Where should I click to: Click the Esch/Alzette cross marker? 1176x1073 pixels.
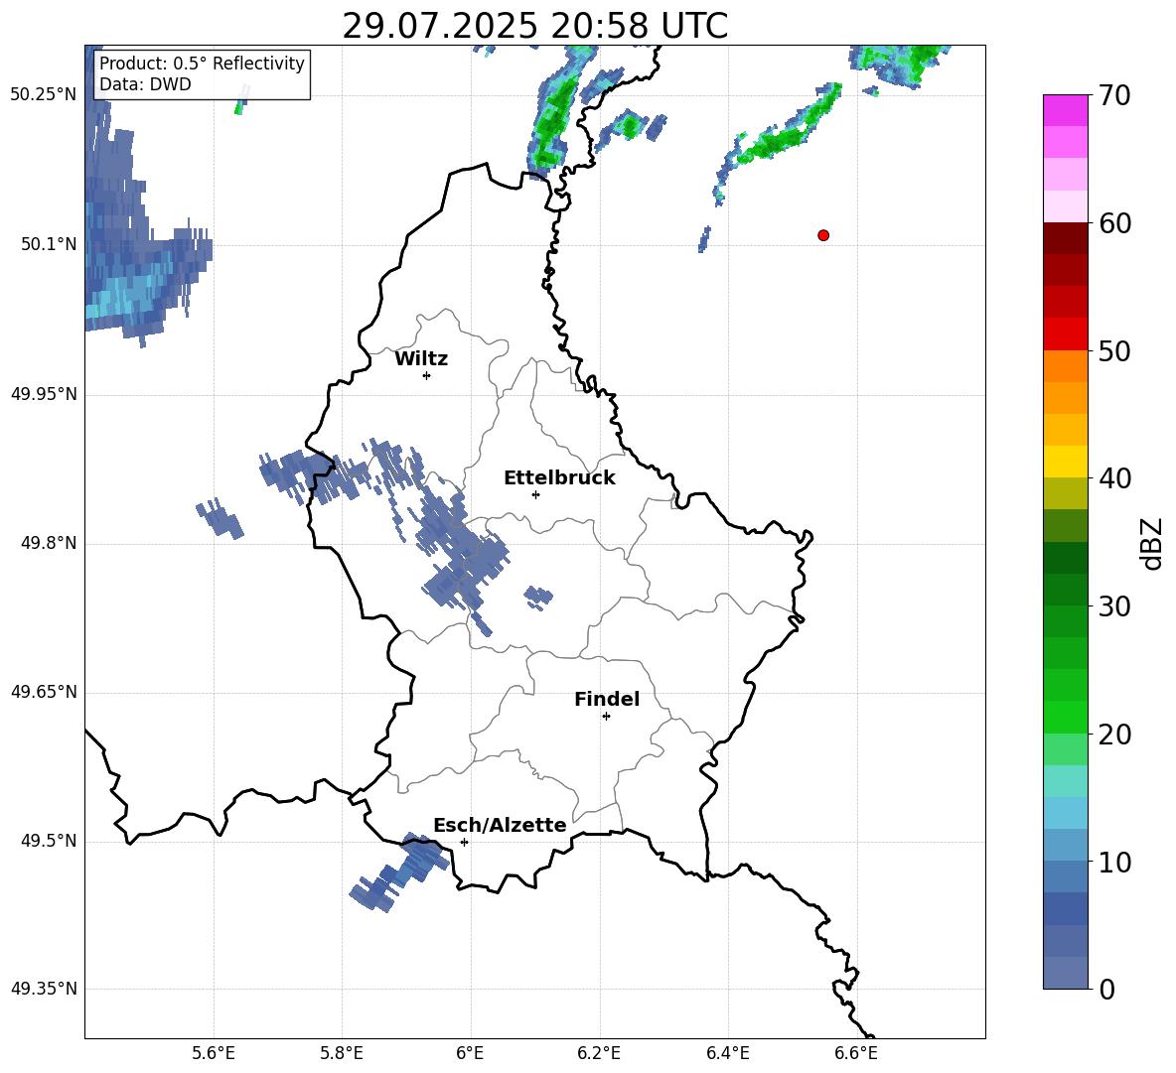pyautogui.click(x=464, y=842)
